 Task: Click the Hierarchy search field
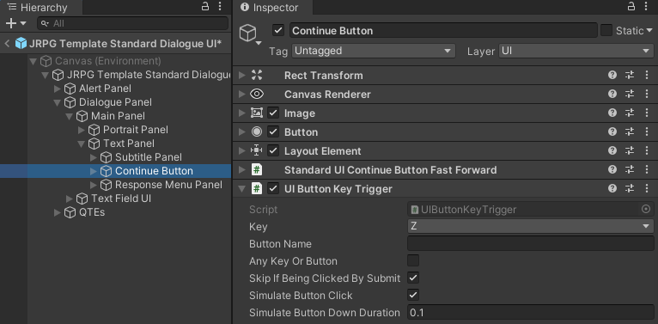click(132, 23)
